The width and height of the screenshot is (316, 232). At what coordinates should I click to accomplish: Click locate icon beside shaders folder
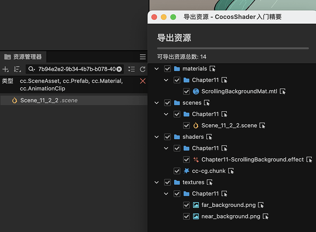pyautogui.click(x=209, y=137)
